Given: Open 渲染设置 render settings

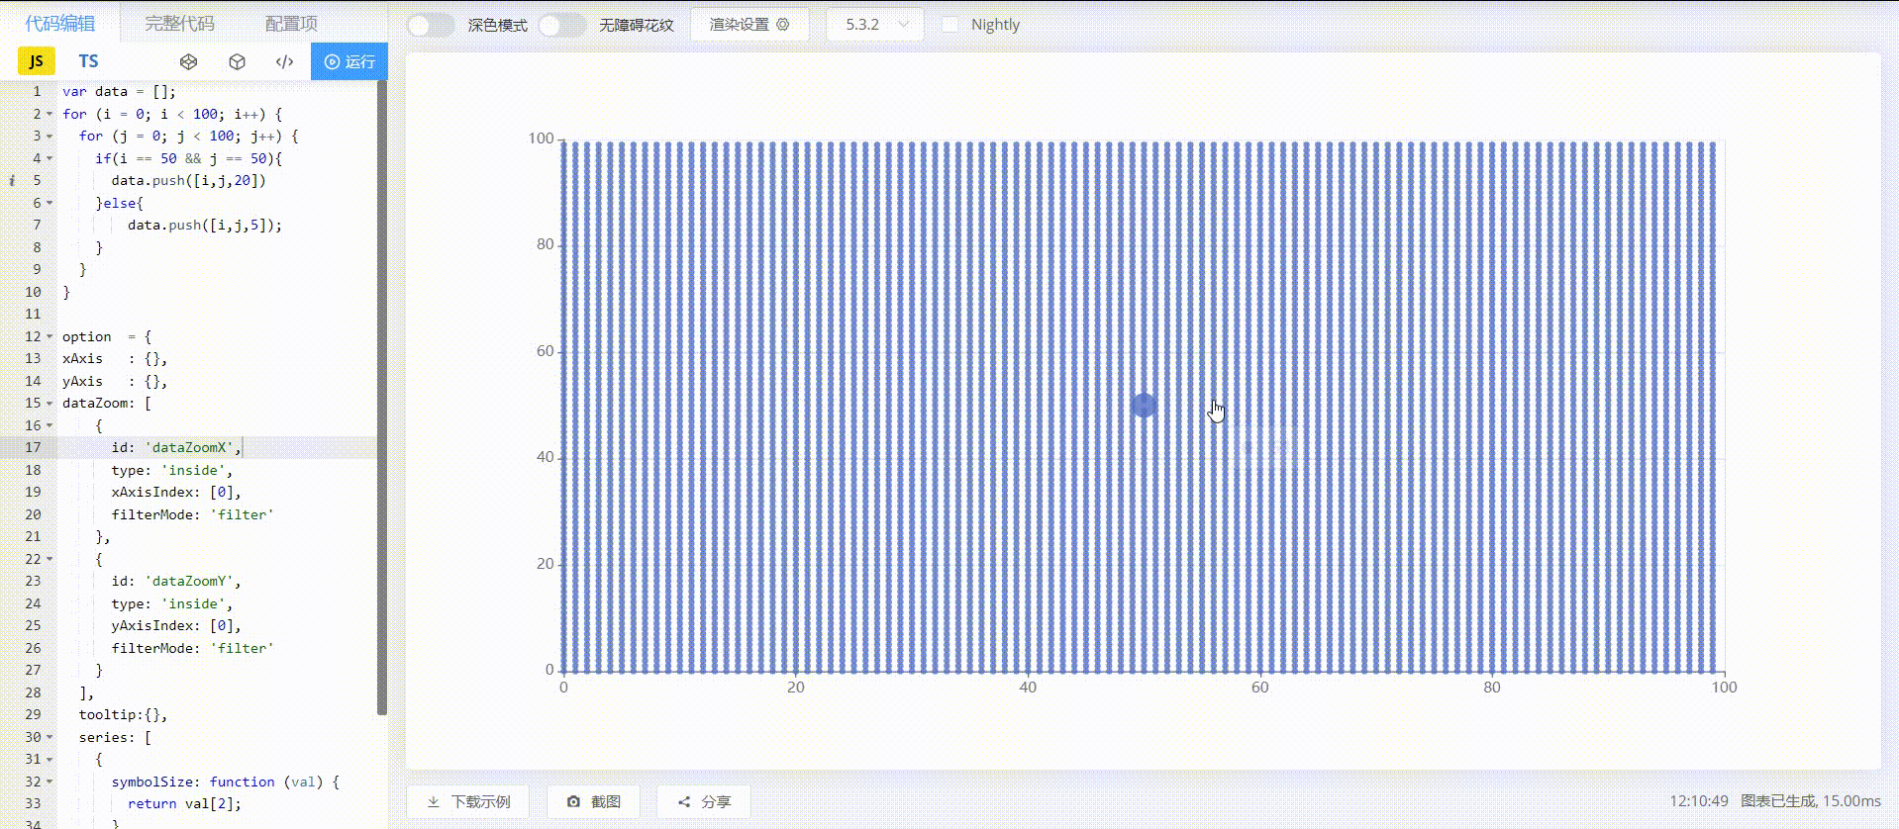Looking at the screenshot, I should tap(750, 25).
